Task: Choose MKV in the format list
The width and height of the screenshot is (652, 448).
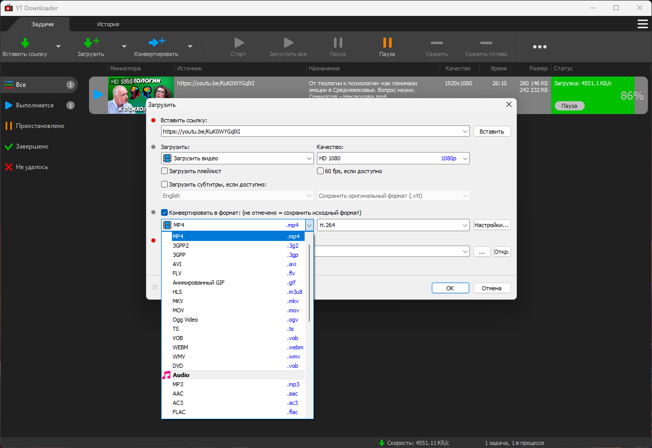Action: [x=233, y=301]
